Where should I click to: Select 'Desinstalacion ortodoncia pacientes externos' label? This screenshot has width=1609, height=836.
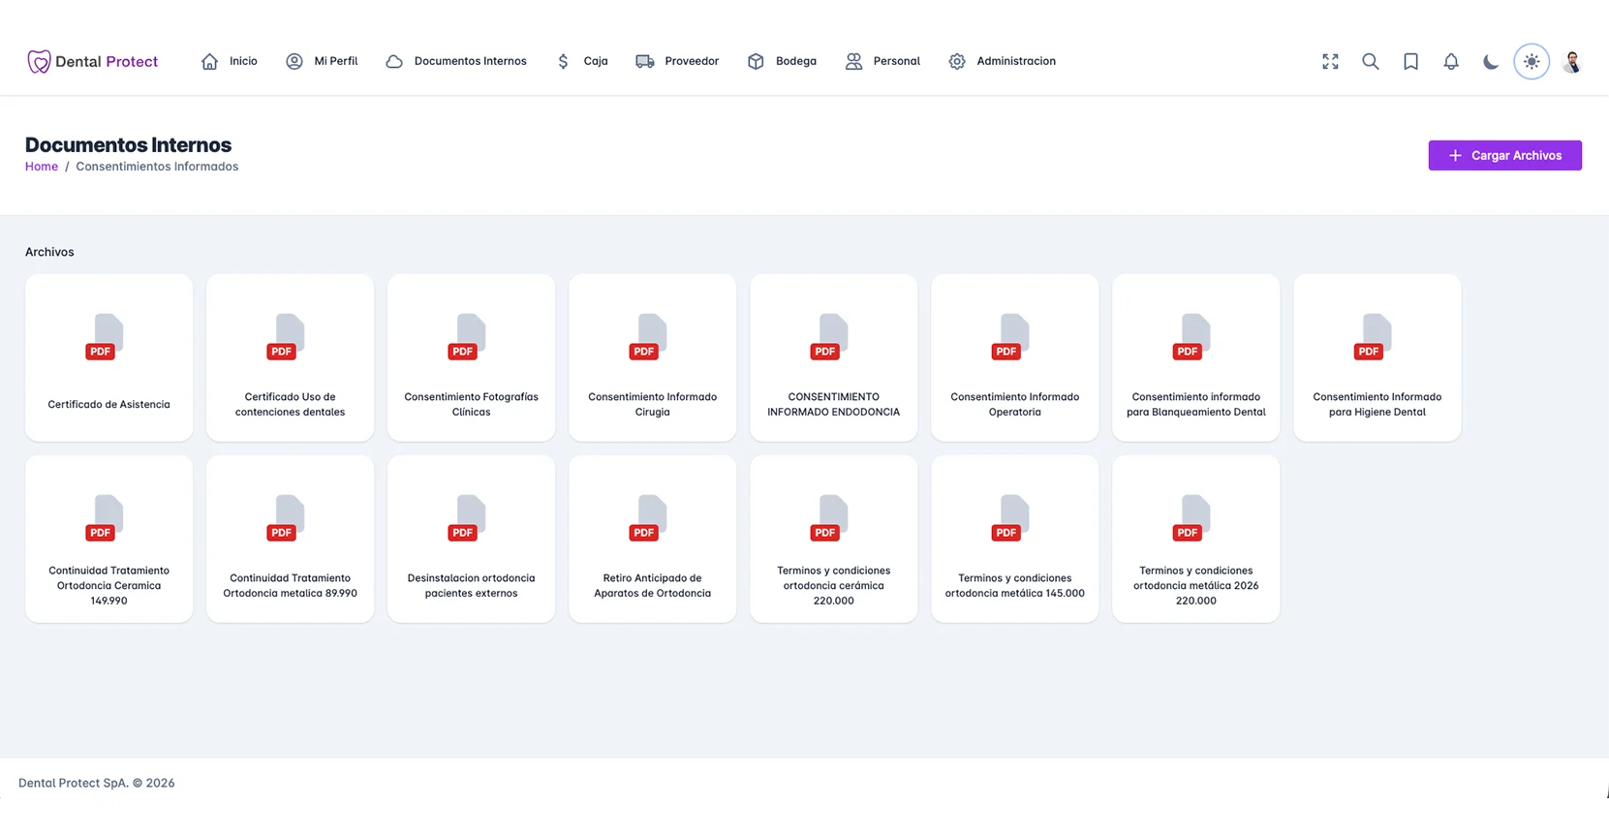(x=471, y=586)
